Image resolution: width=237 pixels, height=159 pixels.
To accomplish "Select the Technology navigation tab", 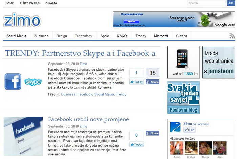I will (83, 36).
